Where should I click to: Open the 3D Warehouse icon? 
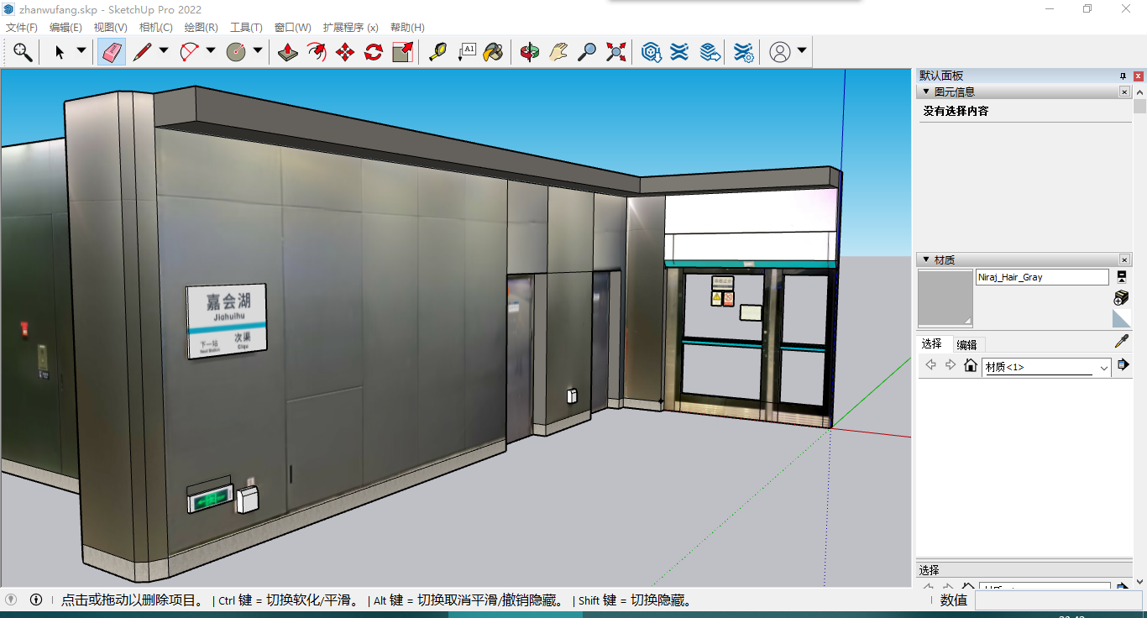coord(651,52)
